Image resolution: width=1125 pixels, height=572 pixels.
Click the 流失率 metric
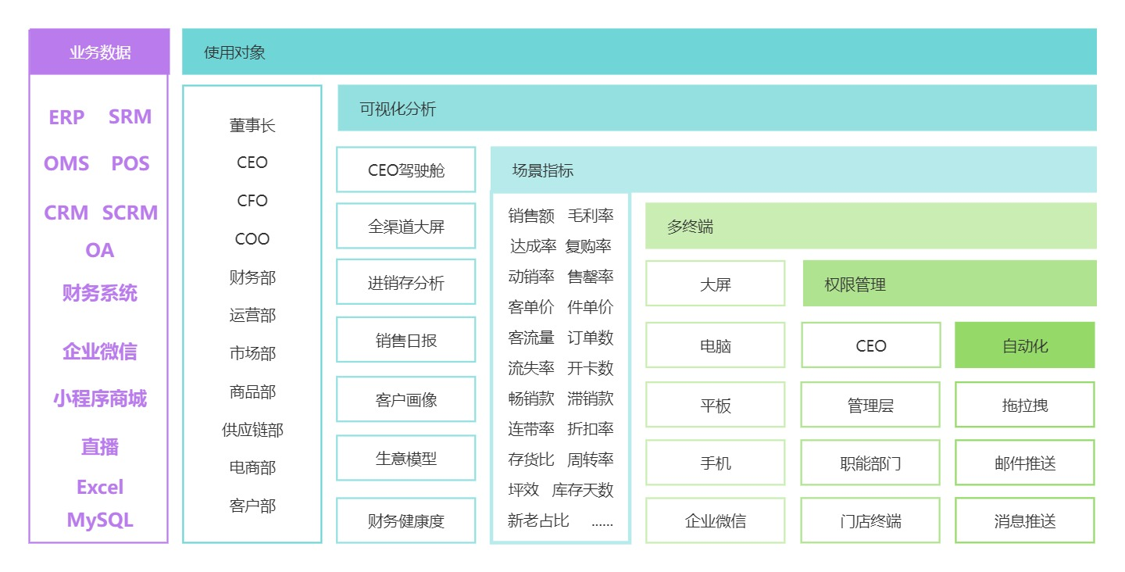[531, 368]
